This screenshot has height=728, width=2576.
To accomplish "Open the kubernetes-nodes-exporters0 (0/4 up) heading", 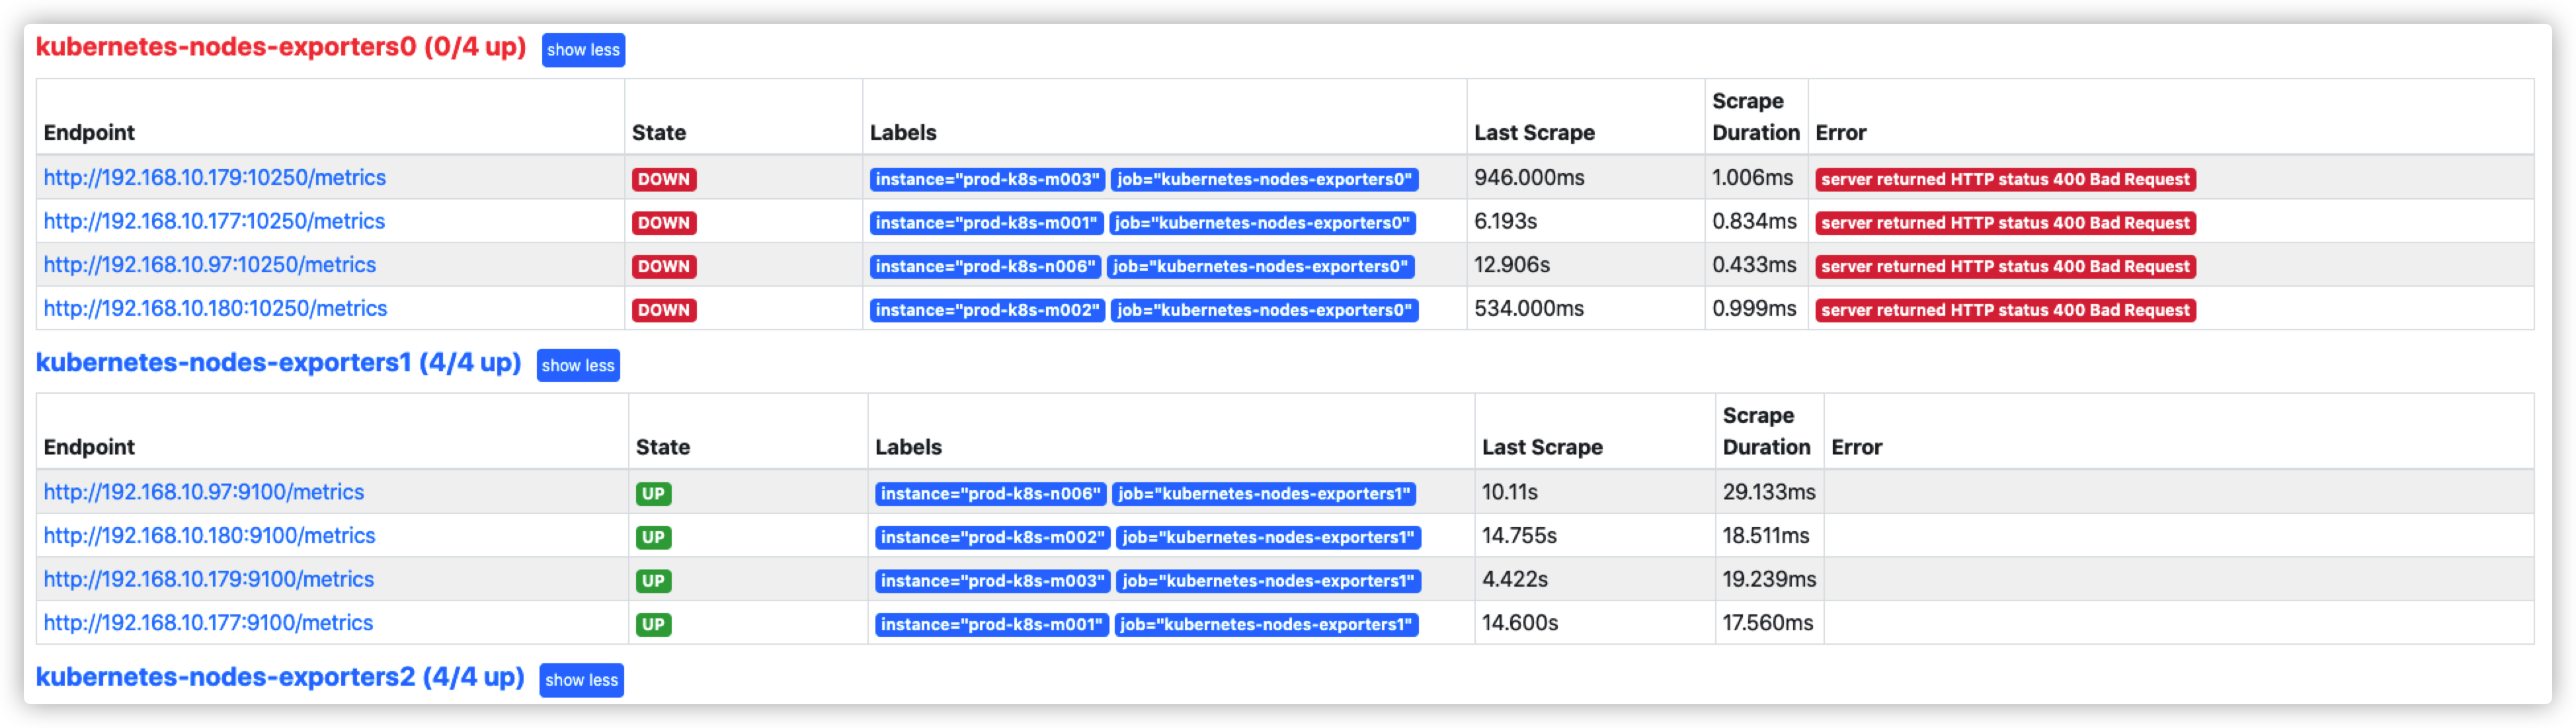I will click(281, 47).
